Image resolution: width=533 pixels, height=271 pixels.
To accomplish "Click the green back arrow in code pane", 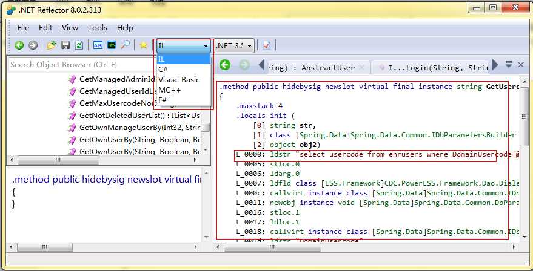I will (x=225, y=65).
